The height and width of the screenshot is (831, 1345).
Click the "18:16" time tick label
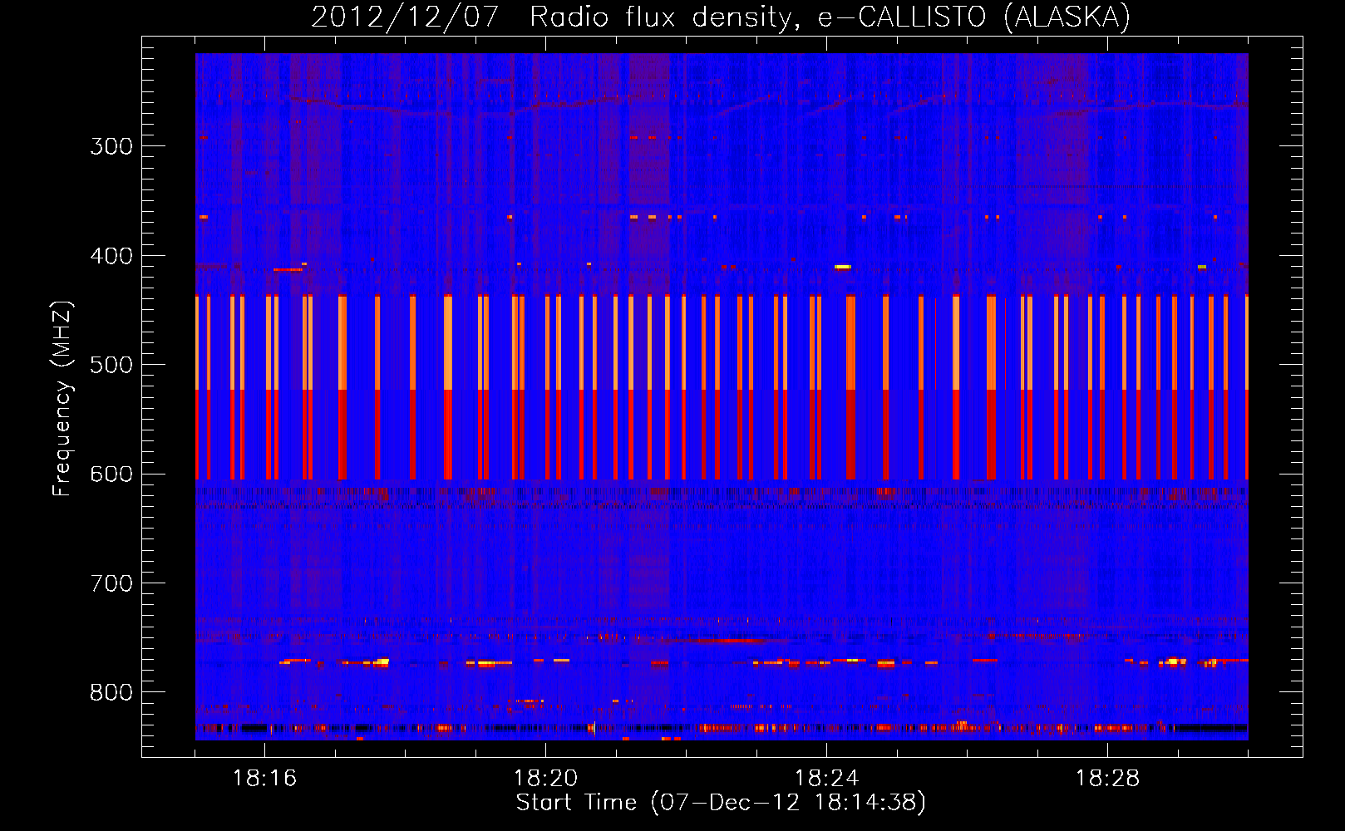click(x=264, y=779)
